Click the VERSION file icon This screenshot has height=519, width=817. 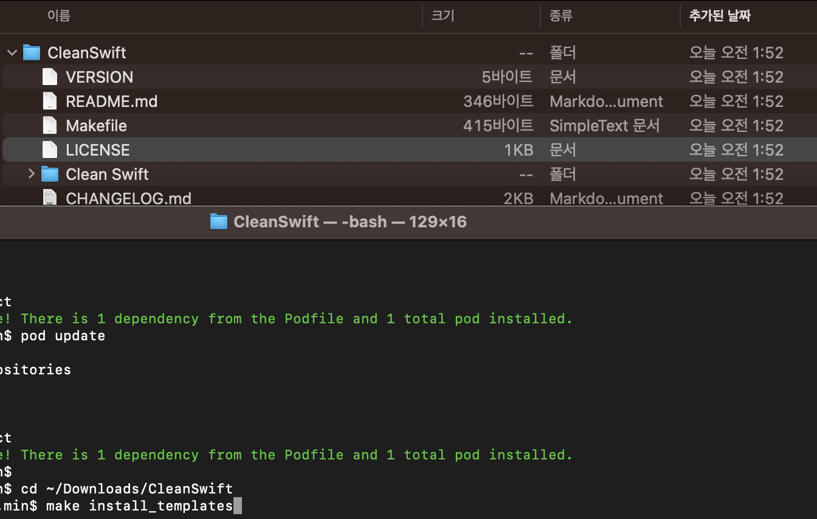(50, 77)
